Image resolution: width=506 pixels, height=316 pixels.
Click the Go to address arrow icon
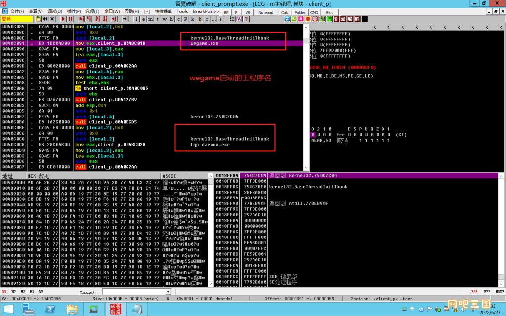[x=125, y=19]
